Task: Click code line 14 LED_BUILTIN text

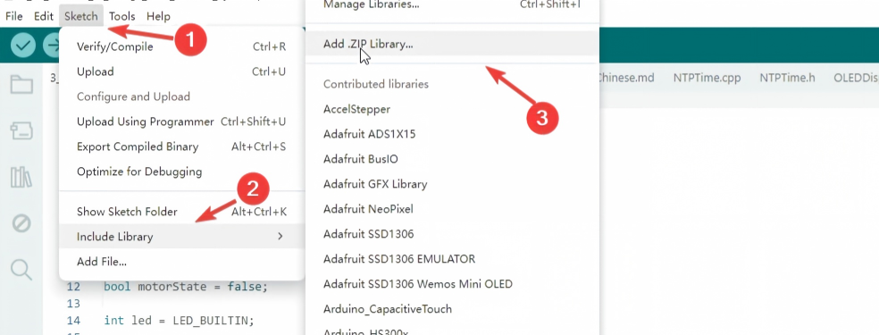Action: point(211,321)
